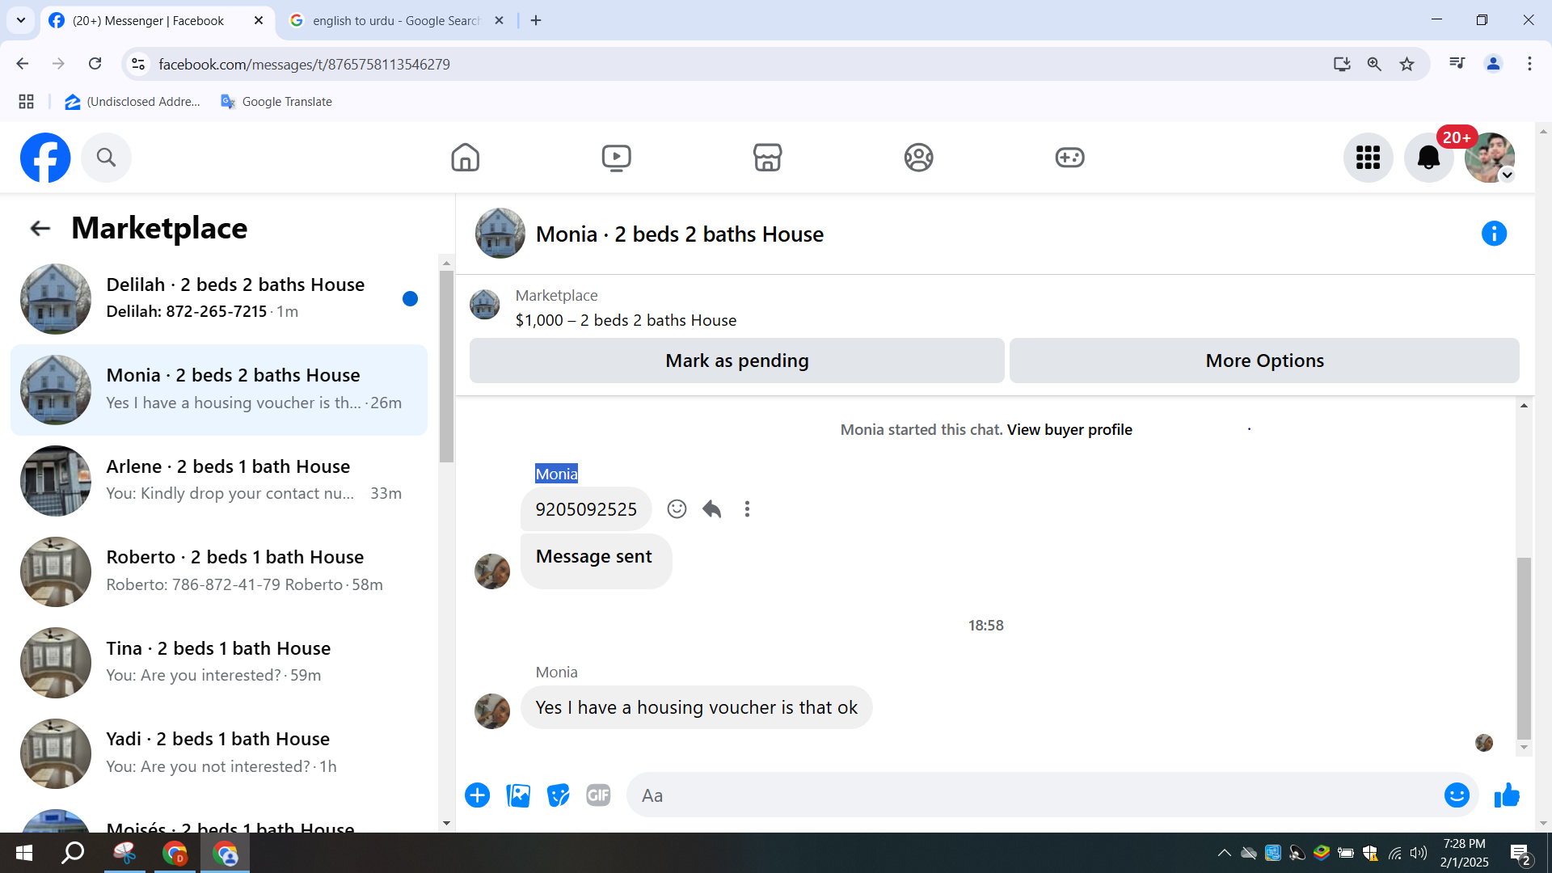1552x873 pixels.
Task: Reply to the phone number message
Action: click(712, 509)
